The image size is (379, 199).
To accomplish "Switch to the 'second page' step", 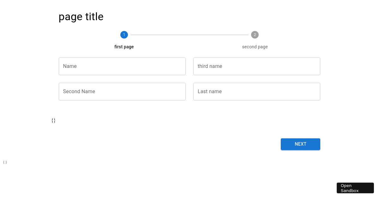I will pos(255,47).
